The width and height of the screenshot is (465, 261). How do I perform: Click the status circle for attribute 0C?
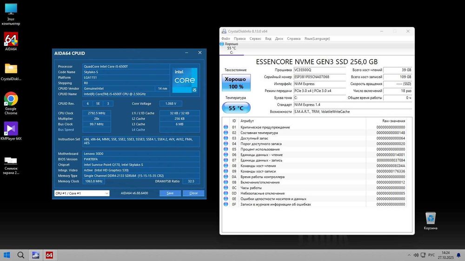point(226,188)
